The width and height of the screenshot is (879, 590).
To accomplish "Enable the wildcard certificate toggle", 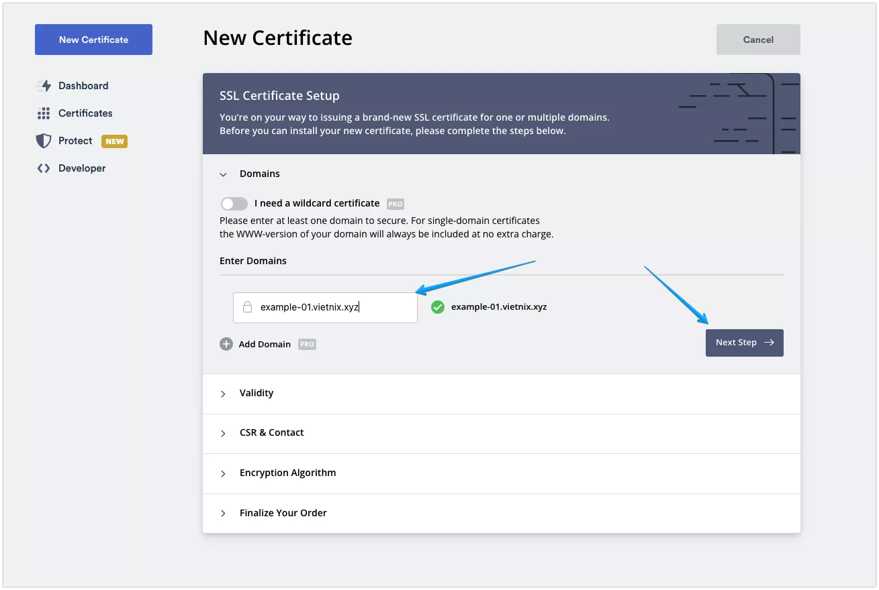I will click(x=234, y=204).
